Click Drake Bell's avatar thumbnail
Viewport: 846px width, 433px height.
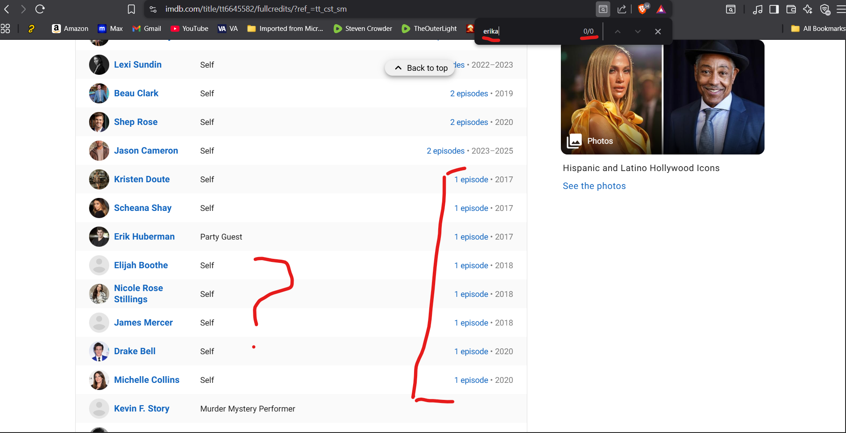[x=99, y=351]
